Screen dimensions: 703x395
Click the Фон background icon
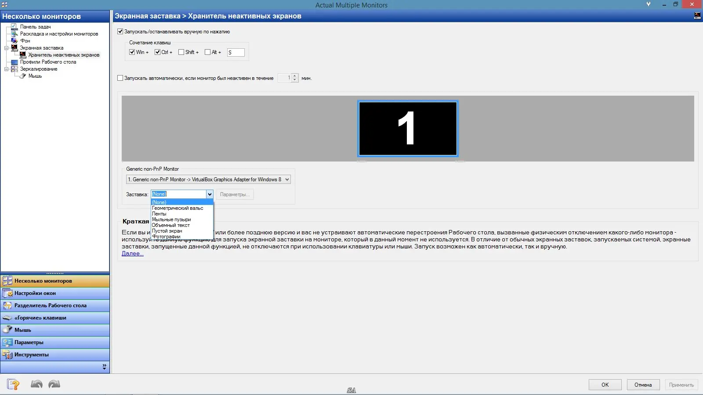14,40
